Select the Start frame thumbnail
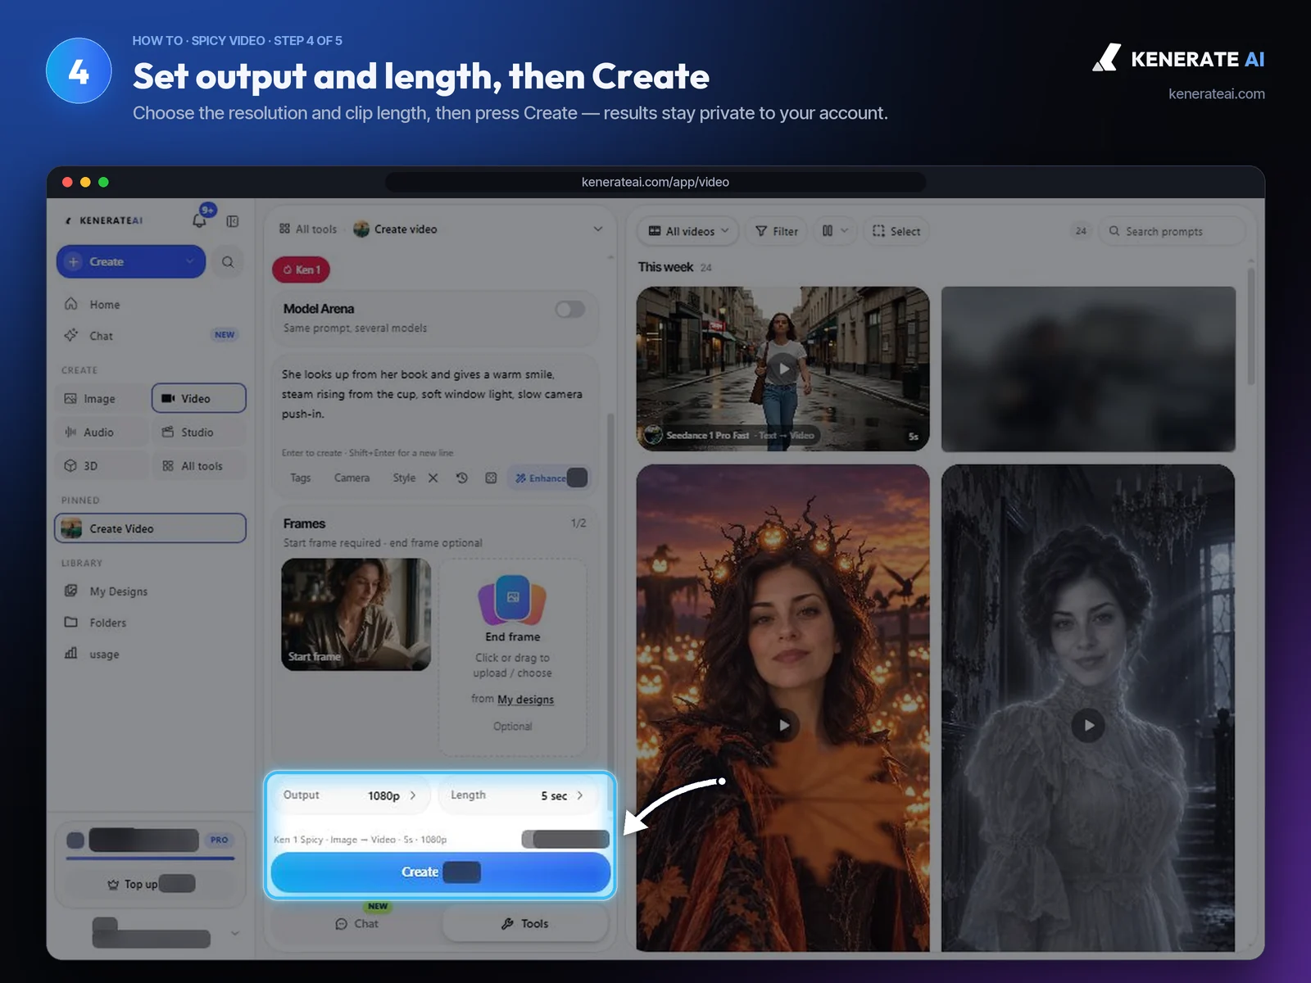This screenshot has width=1311, height=983. point(356,614)
